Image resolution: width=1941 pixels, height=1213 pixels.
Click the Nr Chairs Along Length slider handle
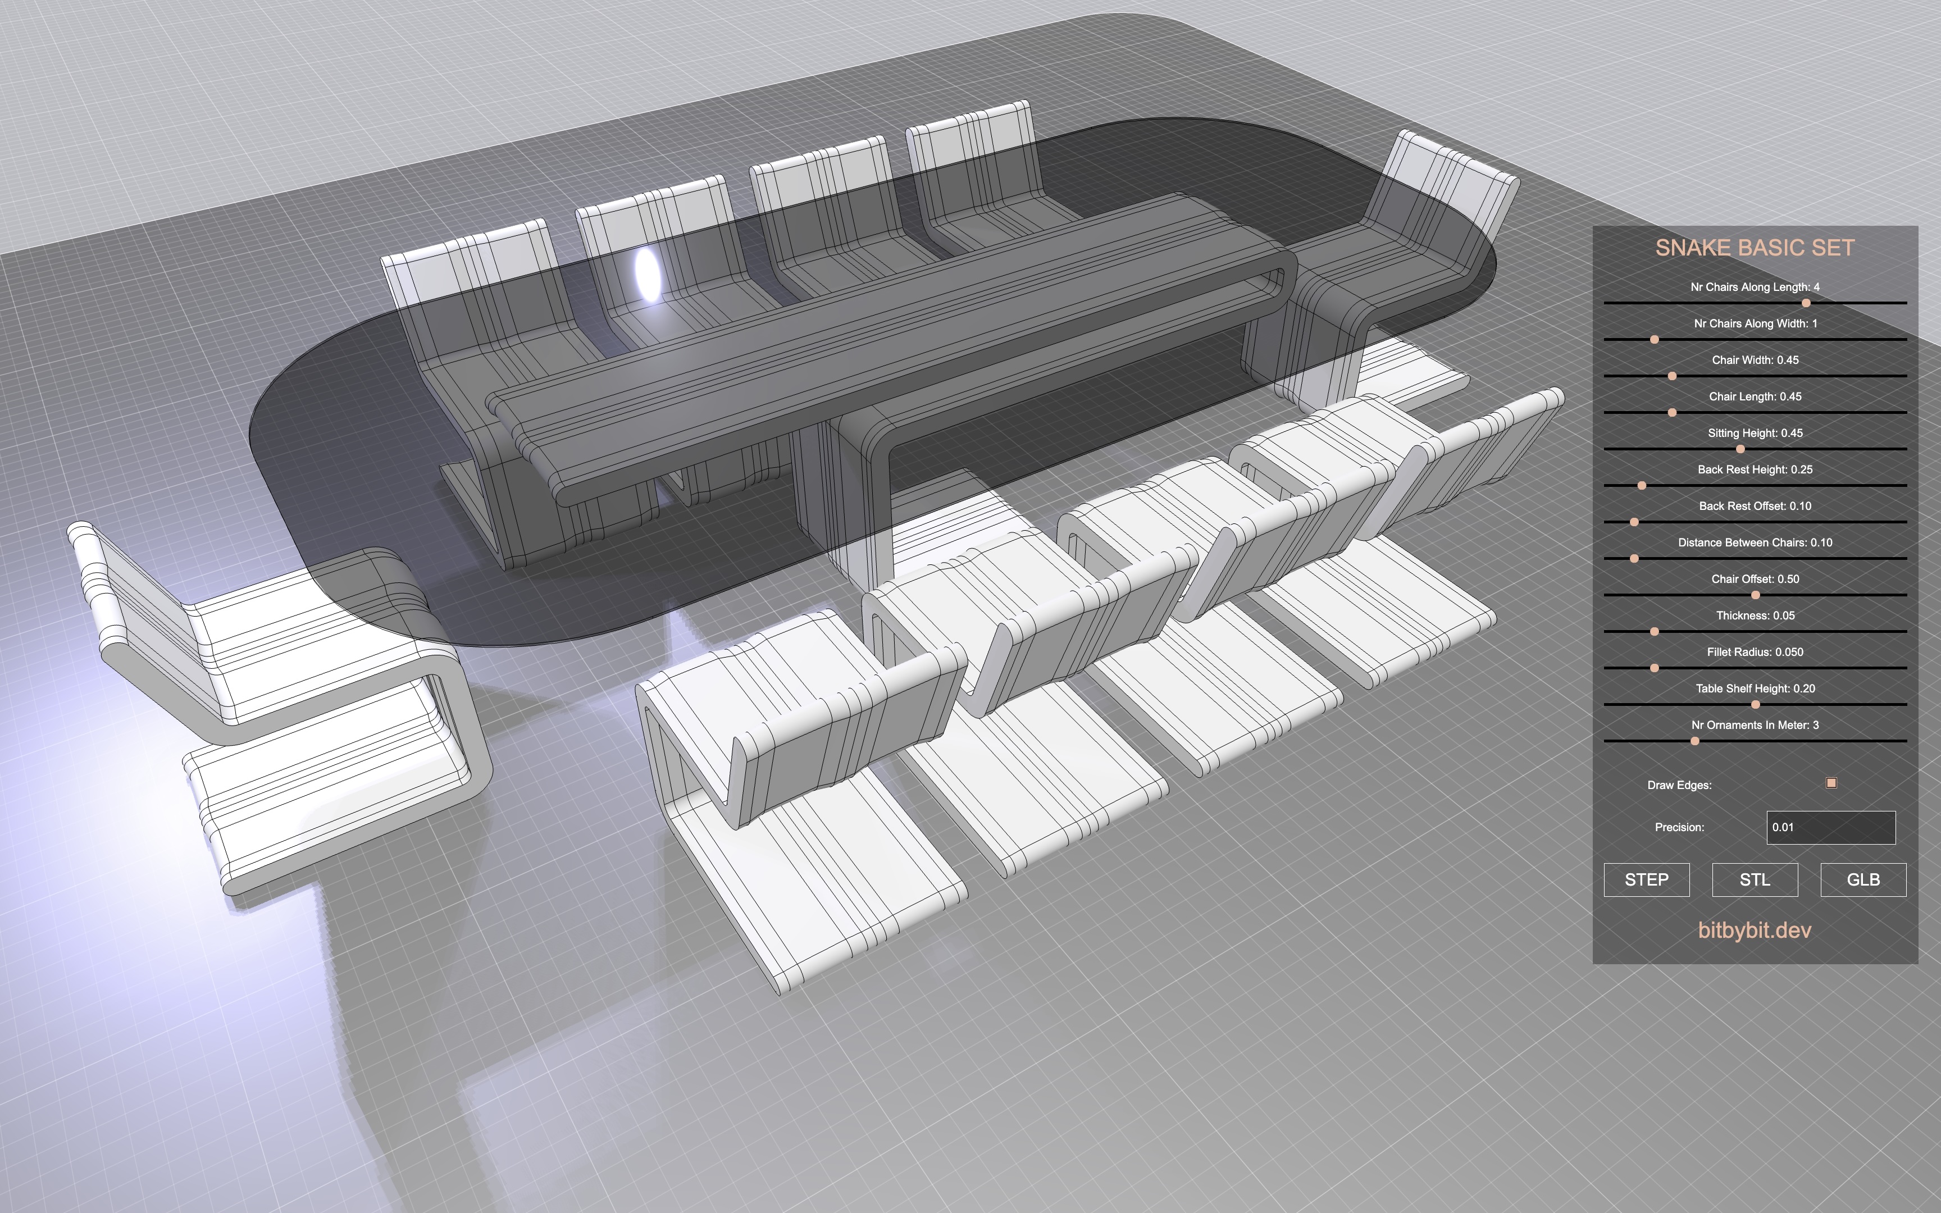(x=1806, y=303)
